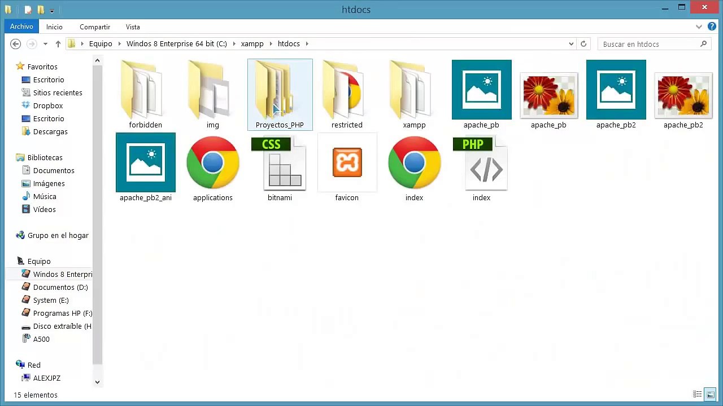This screenshot has height=406, width=723.
Task: Select the index PHP file
Action: click(x=481, y=167)
